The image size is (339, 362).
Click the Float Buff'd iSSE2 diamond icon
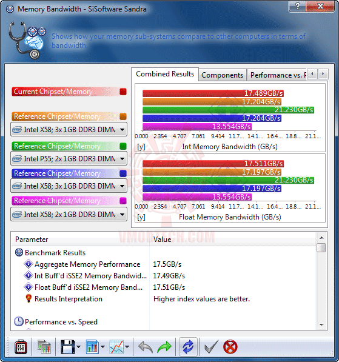29,287
